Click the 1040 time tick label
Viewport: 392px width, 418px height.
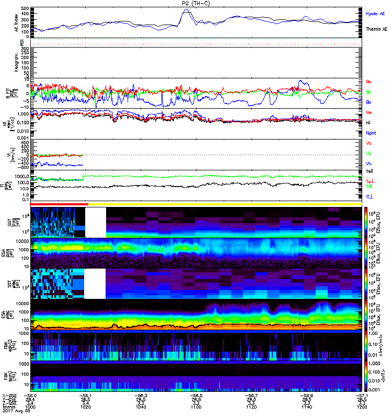click(x=141, y=407)
